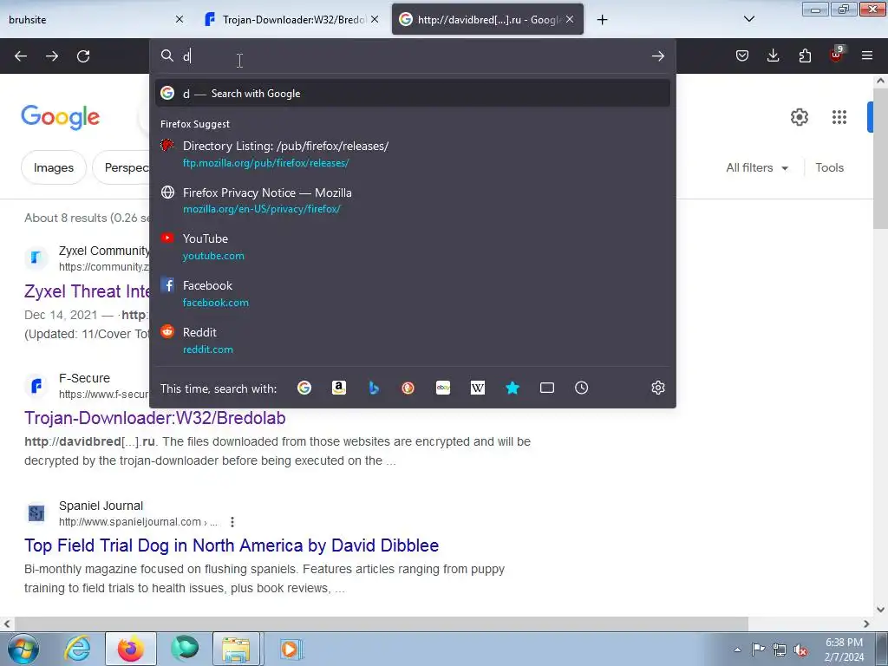
Task: Search this time with Wikipedia
Action: point(478,388)
